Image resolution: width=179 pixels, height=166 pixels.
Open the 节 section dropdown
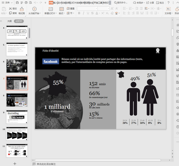(70, 13)
